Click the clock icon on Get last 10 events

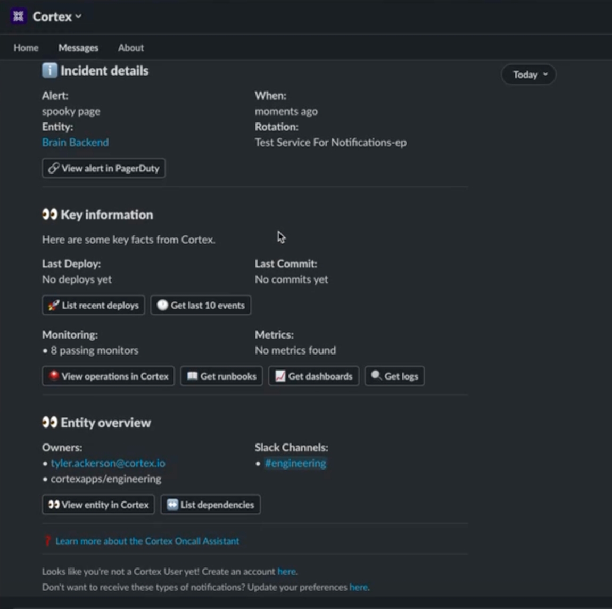pyautogui.click(x=162, y=305)
